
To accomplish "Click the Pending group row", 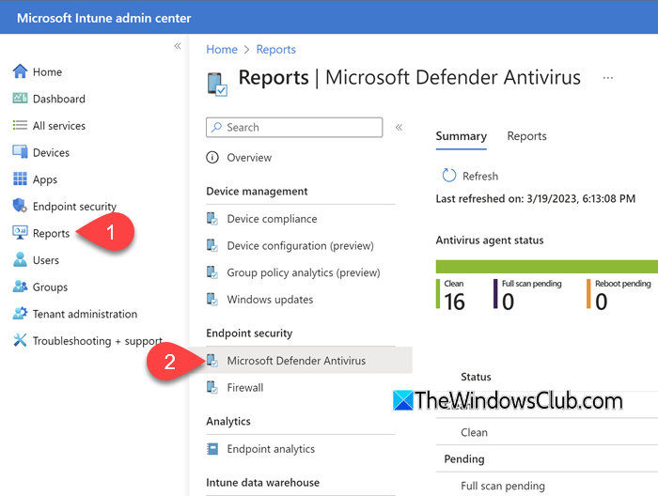I will 546,458.
